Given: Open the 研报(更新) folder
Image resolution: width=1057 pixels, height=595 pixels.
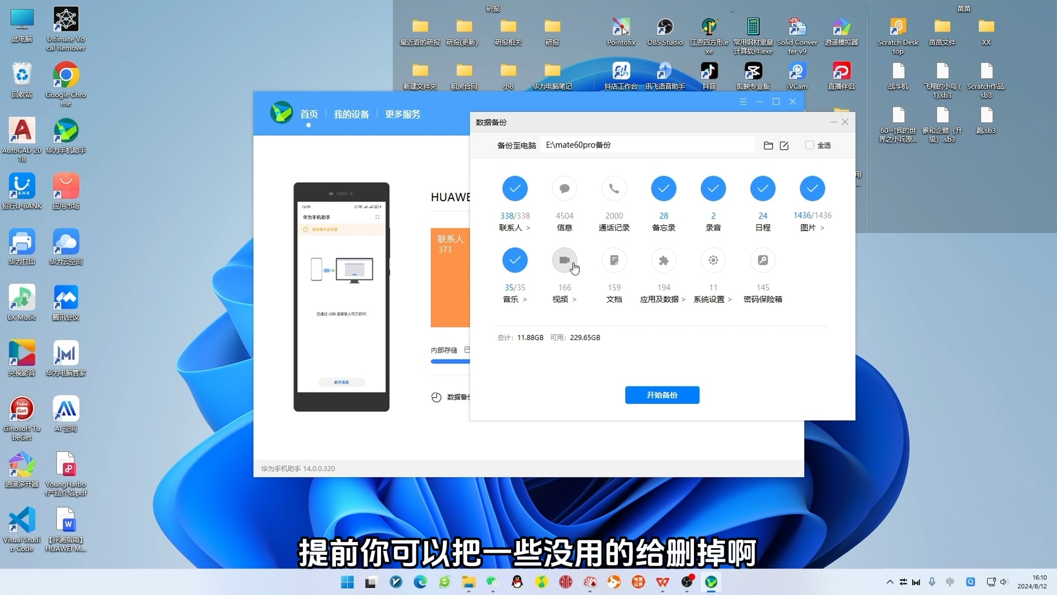Looking at the screenshot, I should click(x=463, y=32).
